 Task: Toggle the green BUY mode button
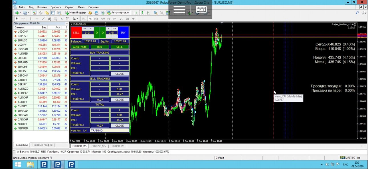point(100,47)
